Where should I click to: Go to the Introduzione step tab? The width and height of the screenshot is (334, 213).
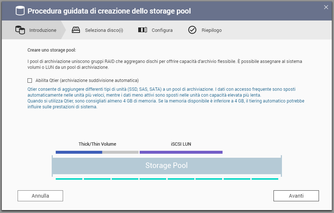coord(43,30)
